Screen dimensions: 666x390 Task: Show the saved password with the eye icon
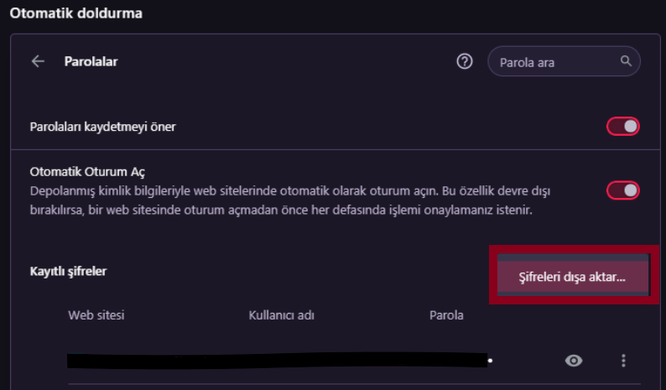tap(574, 361)
